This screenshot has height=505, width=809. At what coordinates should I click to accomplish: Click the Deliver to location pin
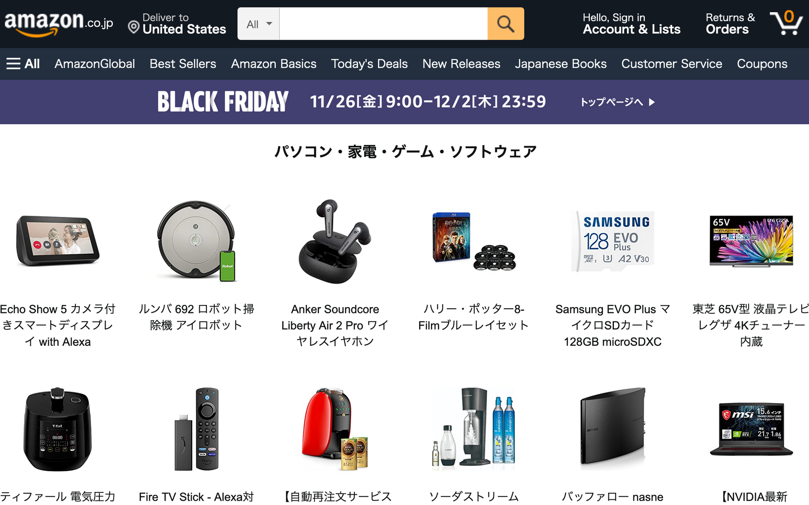tap(134, 27)
